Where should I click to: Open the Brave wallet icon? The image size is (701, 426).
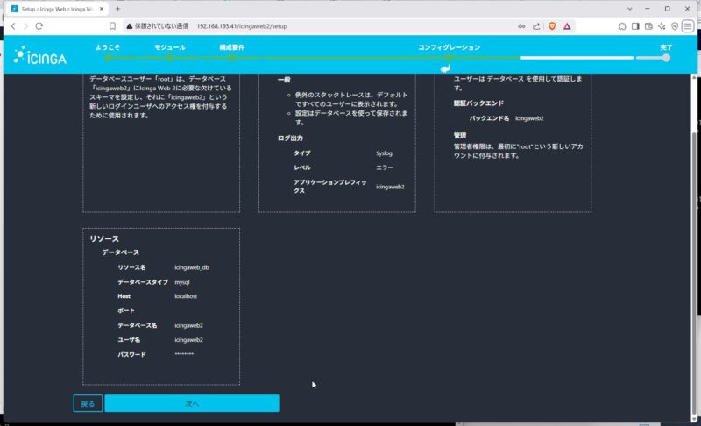648,26
